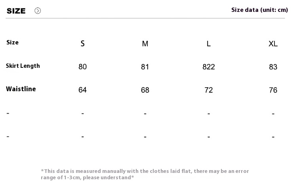
Task: Select the L size column header
Action: [209, 44]
